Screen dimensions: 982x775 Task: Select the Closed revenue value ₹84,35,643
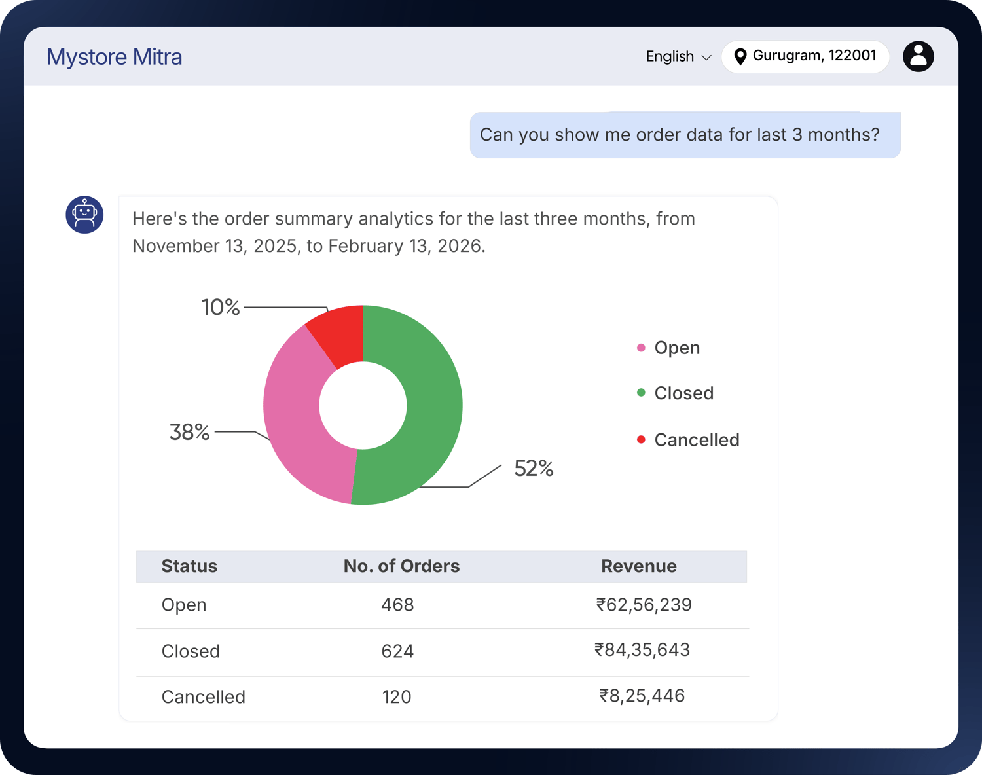642,650
